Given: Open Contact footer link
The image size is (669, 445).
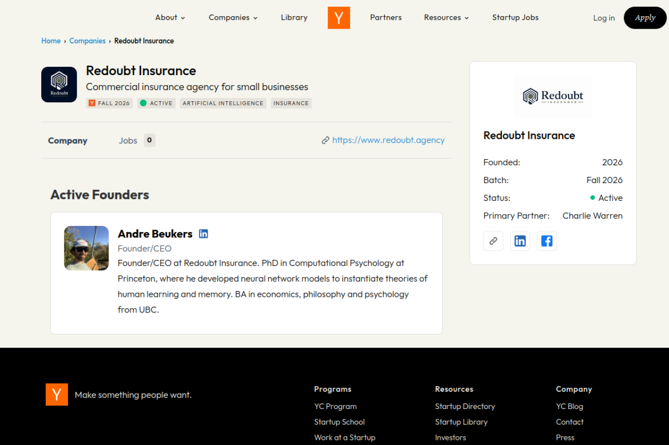Looking at the screenshot, I should tap(570, 422).
